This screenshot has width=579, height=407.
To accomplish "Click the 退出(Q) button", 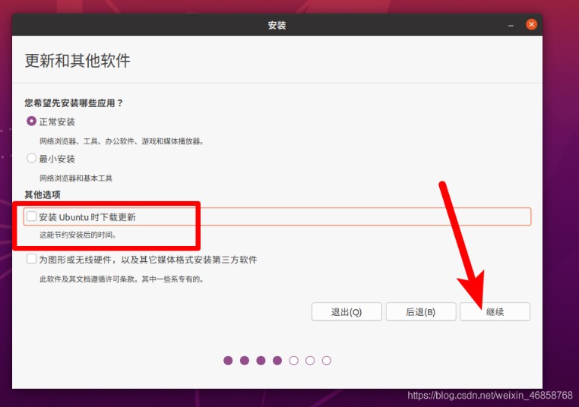I will 346,312.
